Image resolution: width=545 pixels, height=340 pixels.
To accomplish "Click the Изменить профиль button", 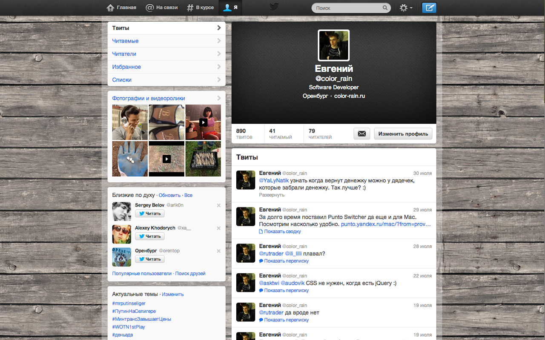I will pyautogui.click(x=403, y=133).
